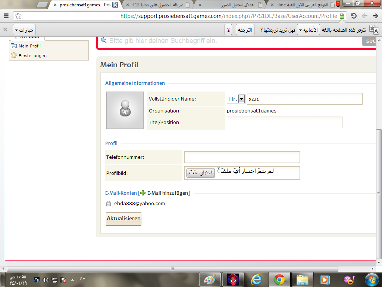Click the K favicon on the prosiebensat1games tab
The height and width of the screenshot is (287, 382).
point(115,4)
